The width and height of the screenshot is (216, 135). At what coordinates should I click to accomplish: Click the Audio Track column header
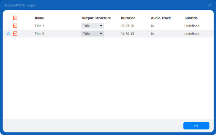pyautogui.click(x=161, y=18)
